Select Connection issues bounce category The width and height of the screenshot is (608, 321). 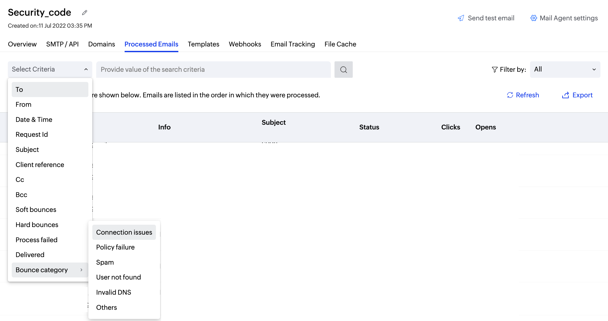pyautogui.click(x=124, y=232)
